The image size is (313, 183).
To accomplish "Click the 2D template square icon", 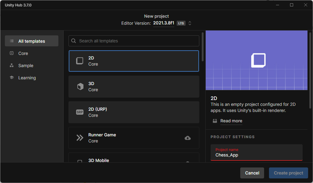I will [80, 61].
